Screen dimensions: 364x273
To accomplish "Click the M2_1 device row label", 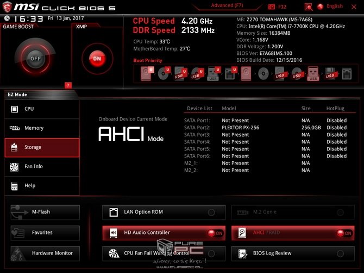I will (x=191, y=163).
